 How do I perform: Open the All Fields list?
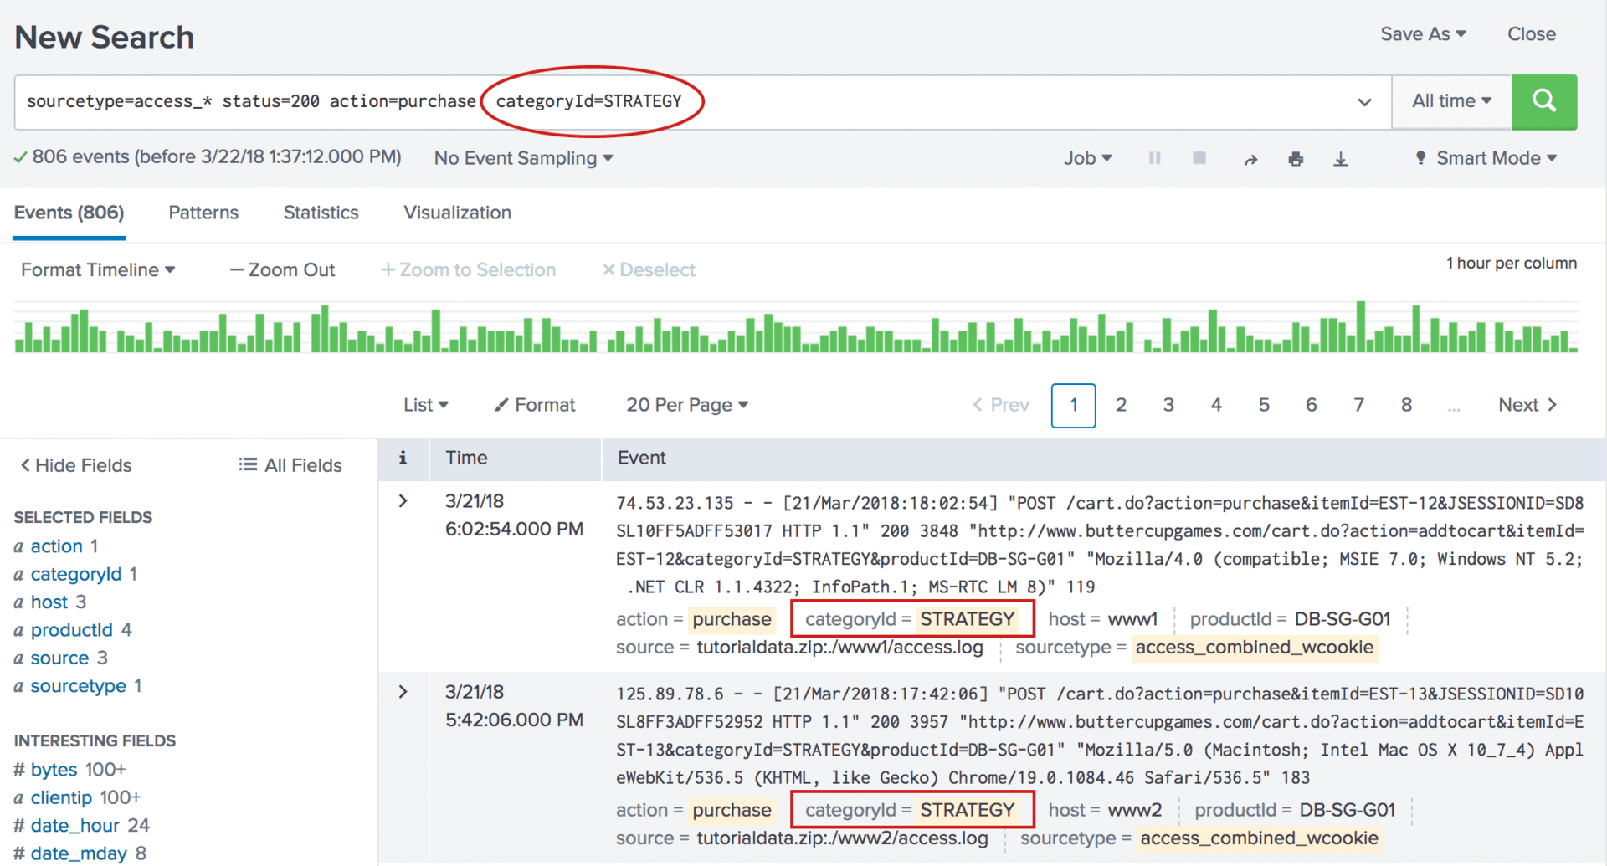click(290, 465)
